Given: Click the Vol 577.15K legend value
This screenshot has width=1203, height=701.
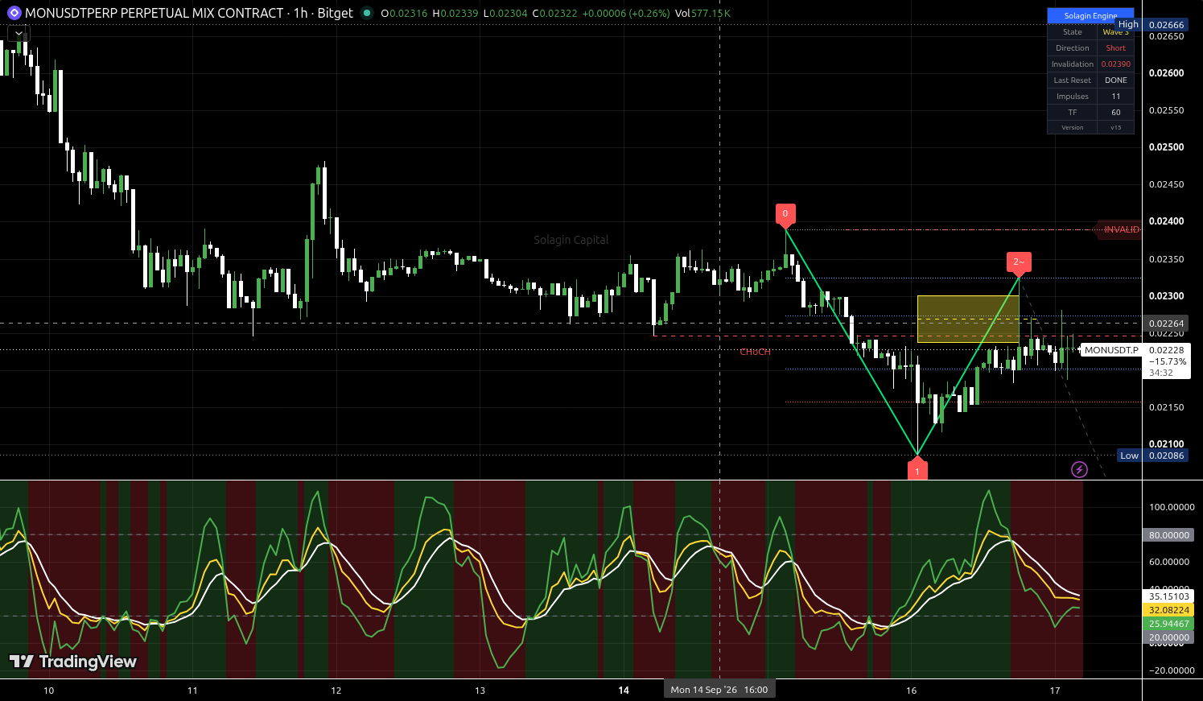Looking at the screenshot, I should 702,13.
